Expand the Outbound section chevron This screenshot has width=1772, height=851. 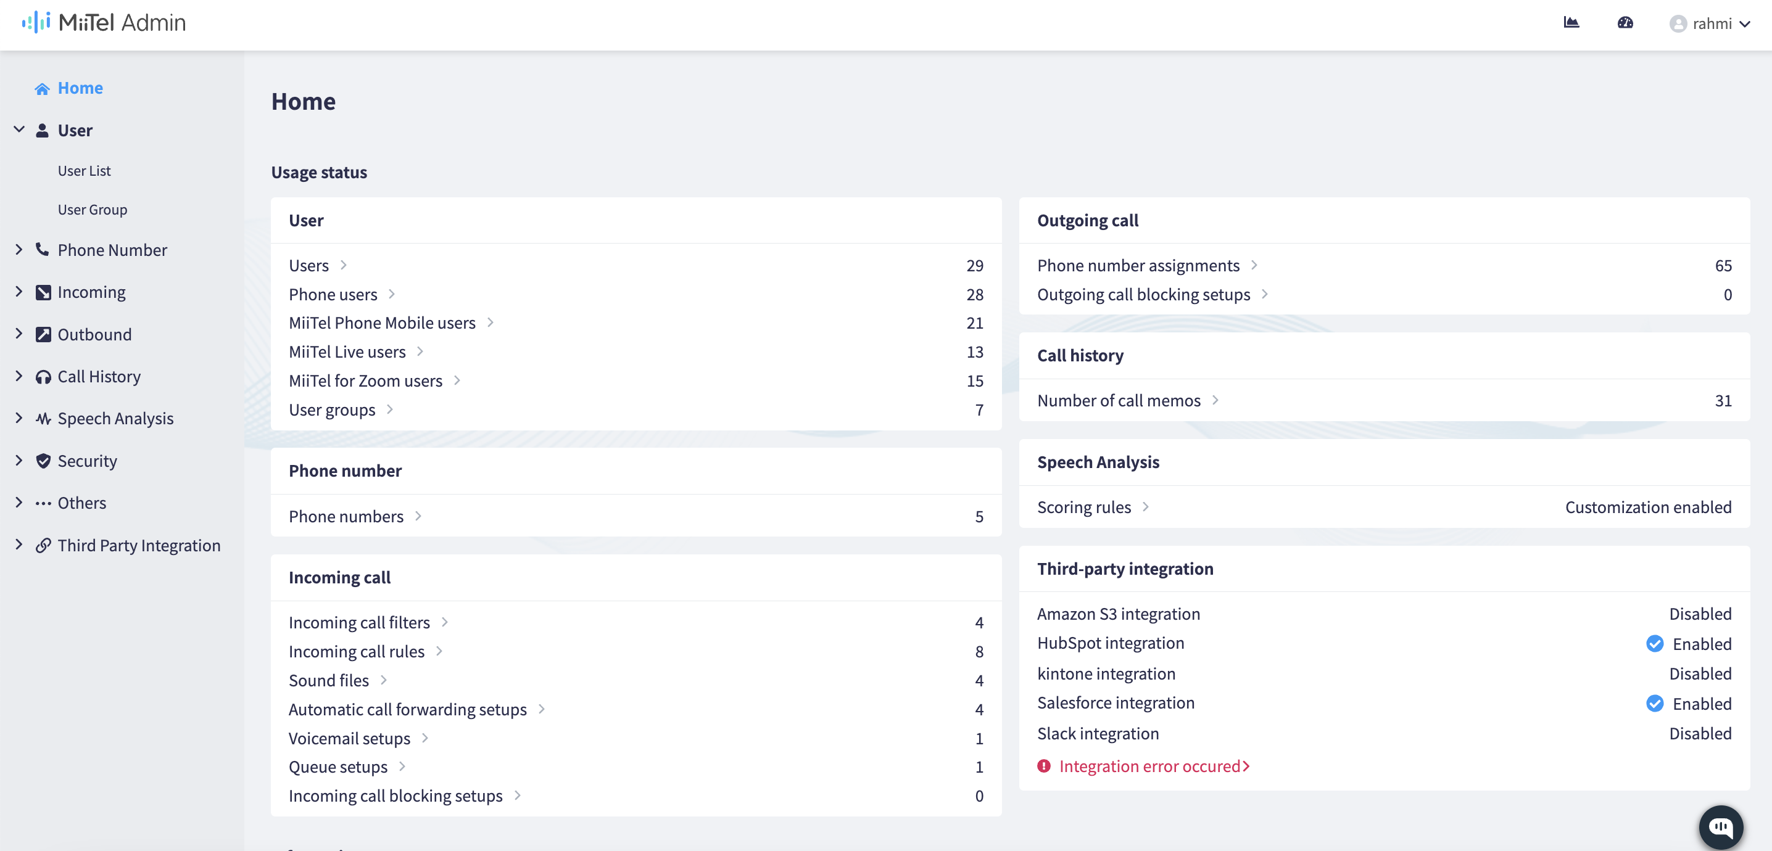point(19,334)
